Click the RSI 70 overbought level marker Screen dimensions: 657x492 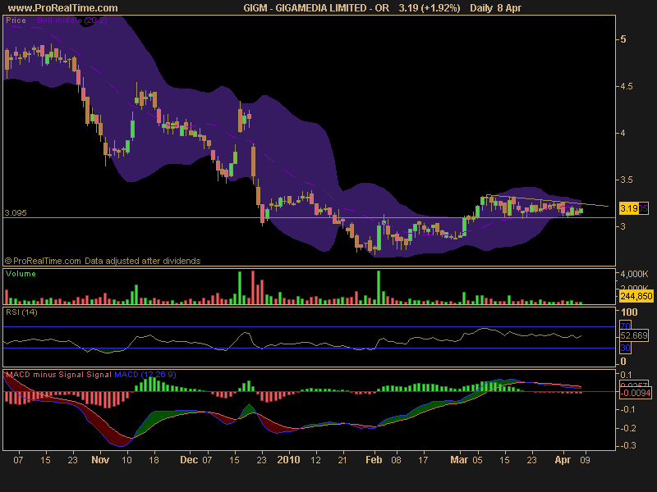pos(624,326)
